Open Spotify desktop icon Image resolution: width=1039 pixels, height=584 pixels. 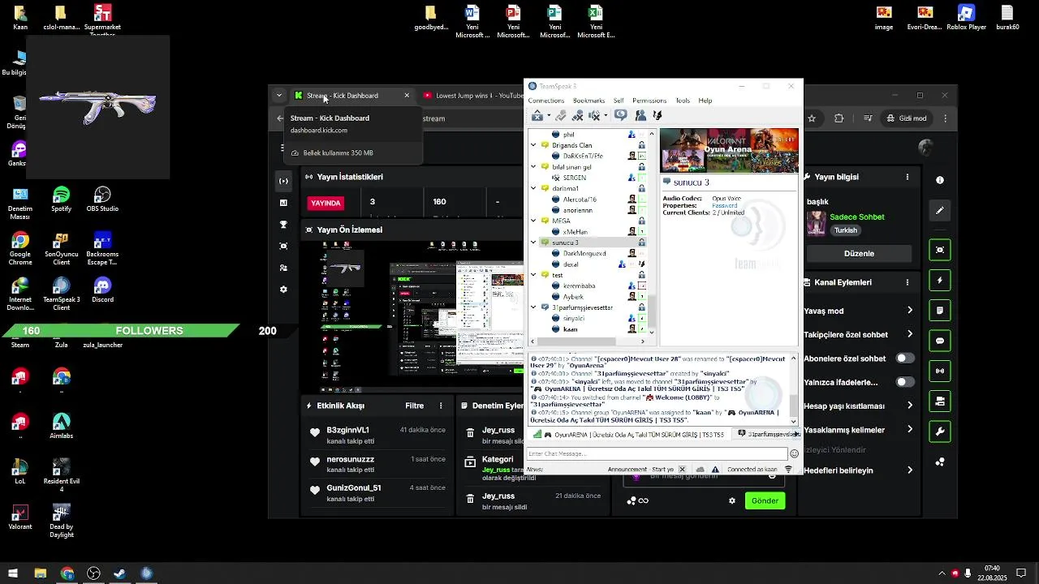point(61,200)
